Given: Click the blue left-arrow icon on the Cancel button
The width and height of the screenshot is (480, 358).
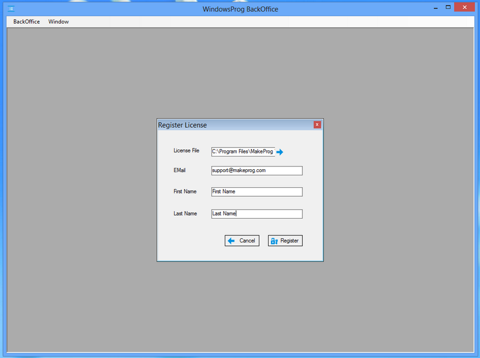Looking at the screenshot, I should click(x=231, y=241).
